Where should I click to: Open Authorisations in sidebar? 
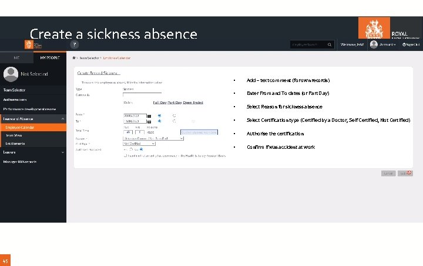33,100
